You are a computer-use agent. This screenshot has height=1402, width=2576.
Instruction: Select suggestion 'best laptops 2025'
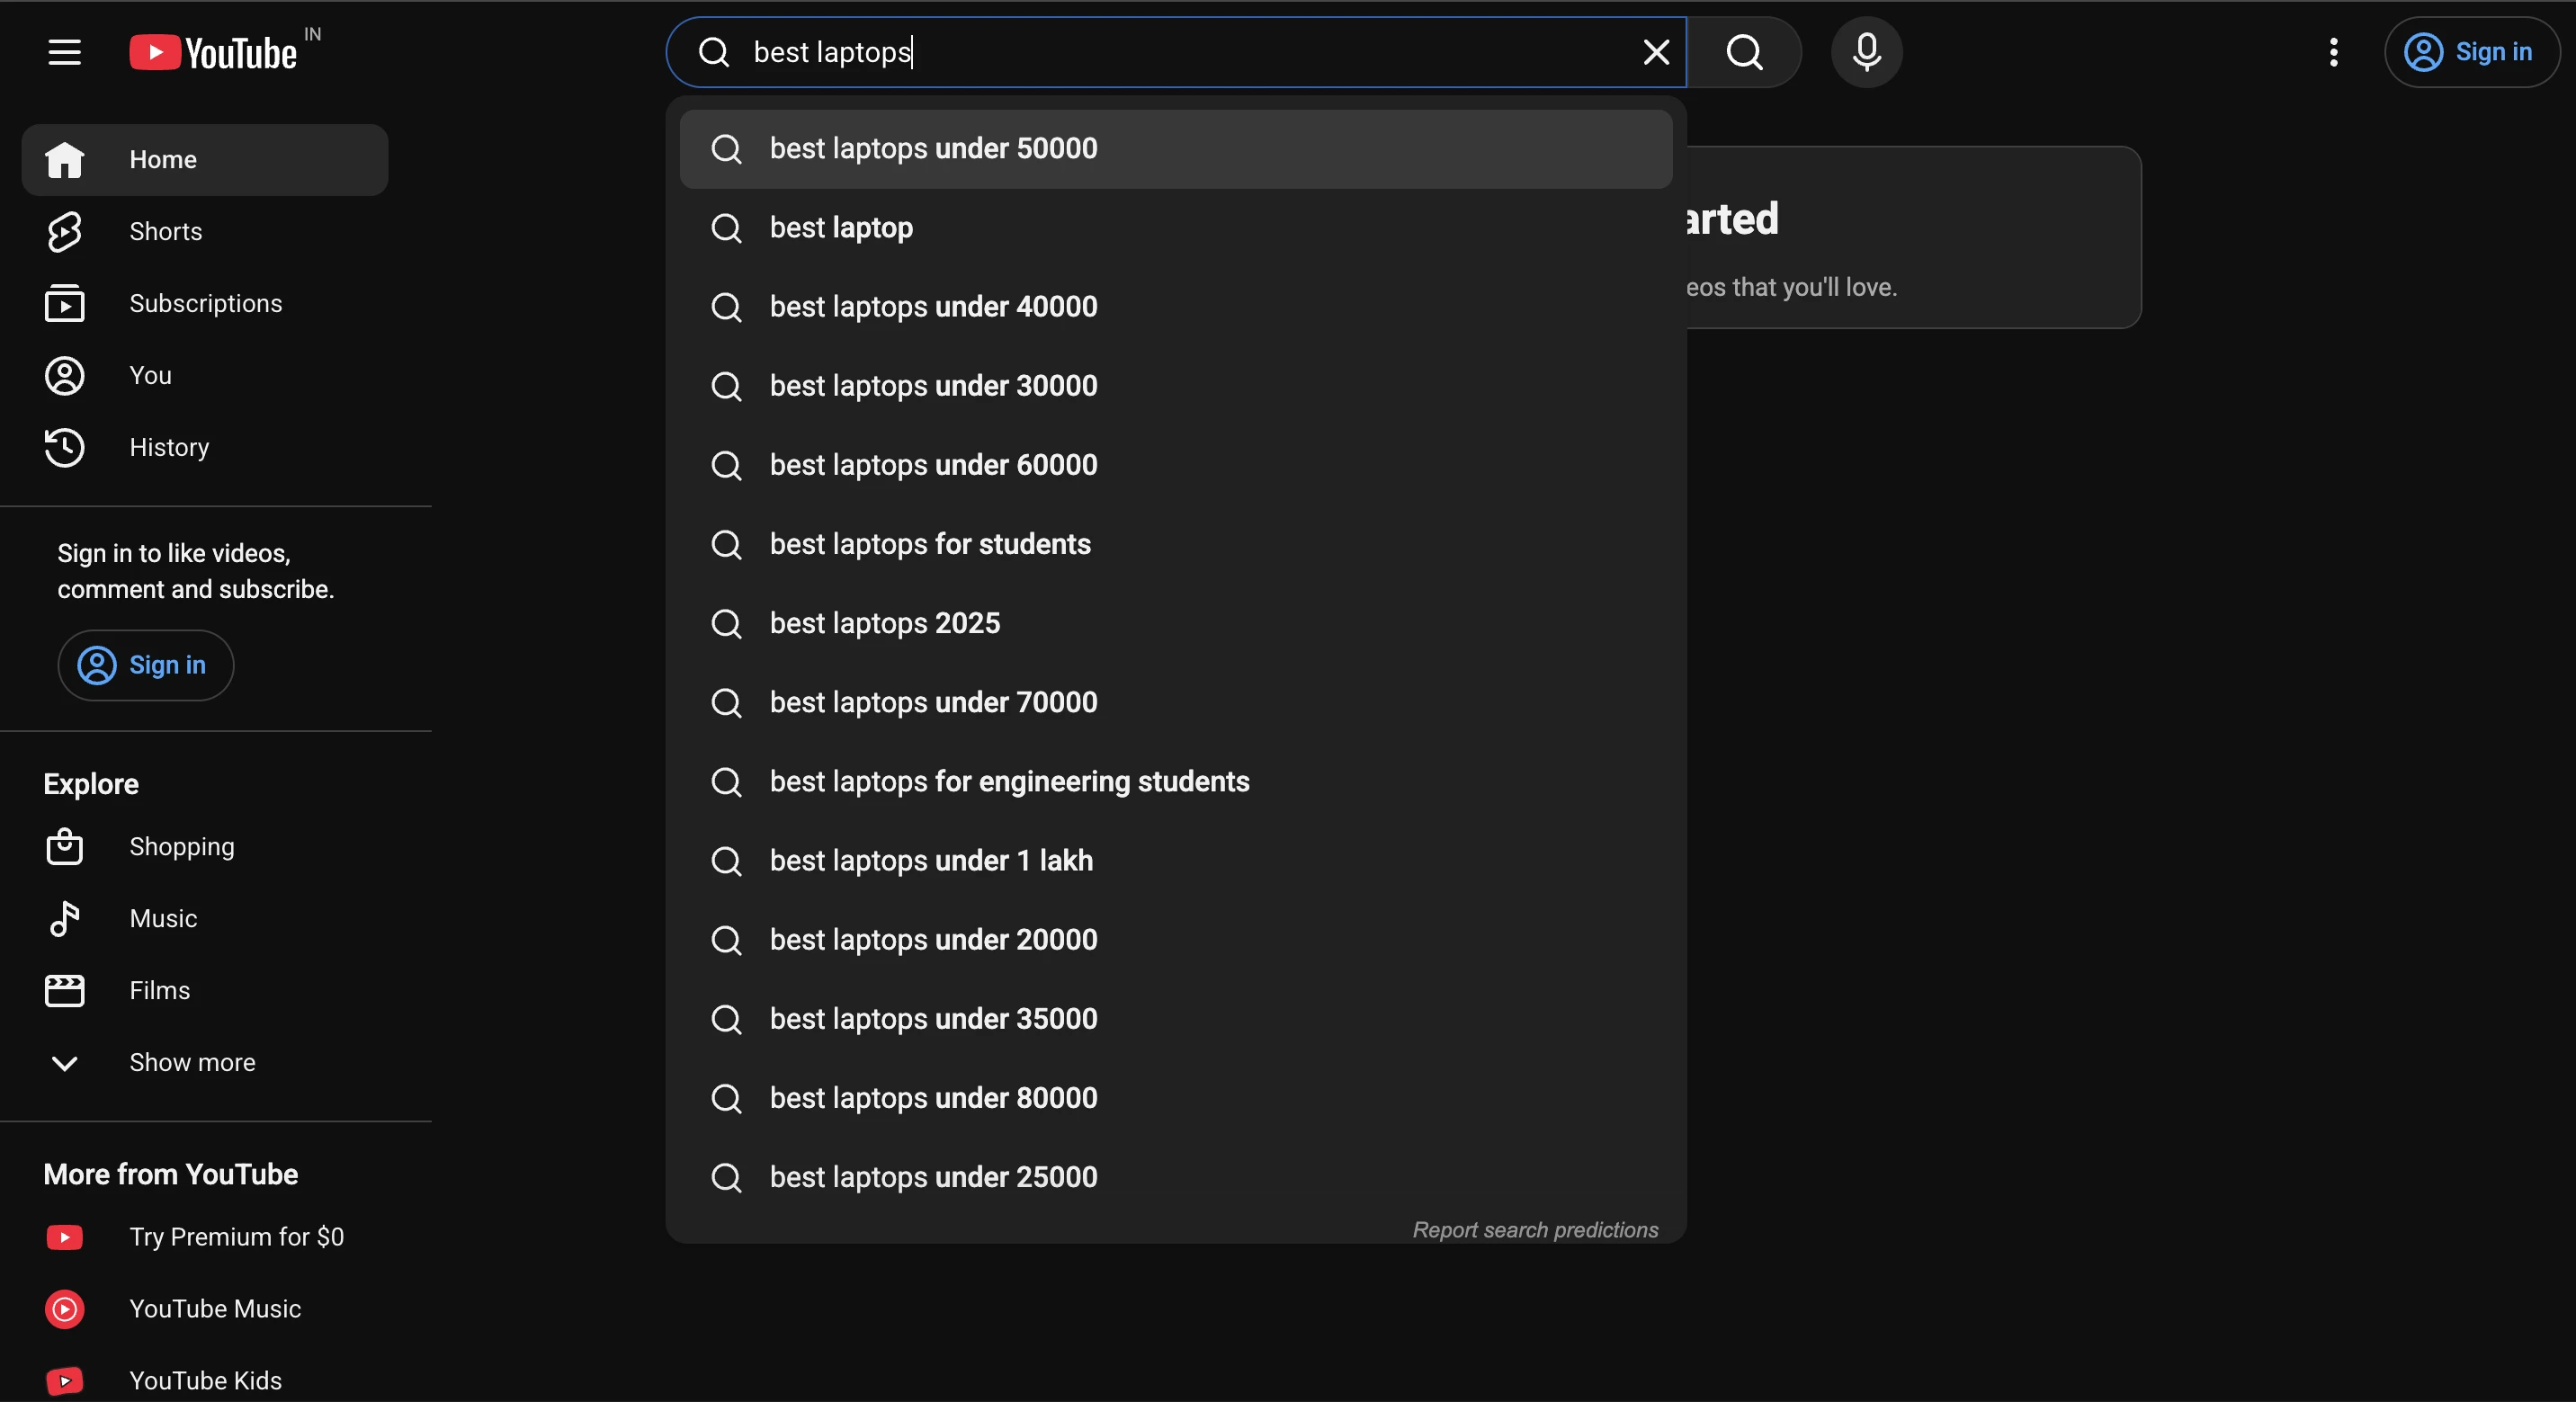[x=1176, y=623]
